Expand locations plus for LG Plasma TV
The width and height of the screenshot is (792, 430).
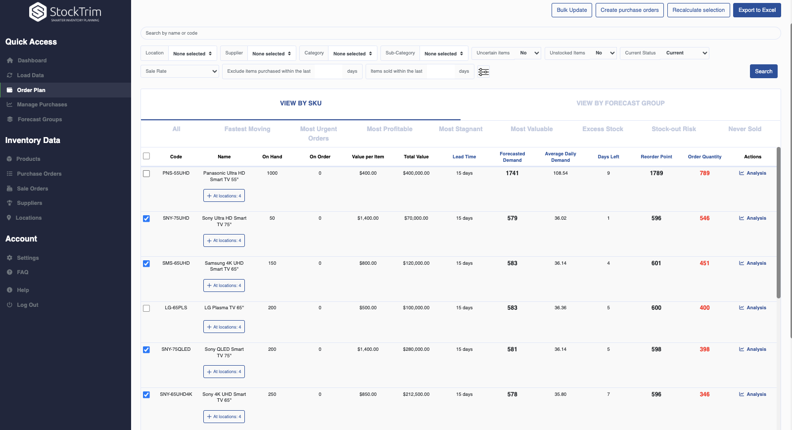pos(224,327)
